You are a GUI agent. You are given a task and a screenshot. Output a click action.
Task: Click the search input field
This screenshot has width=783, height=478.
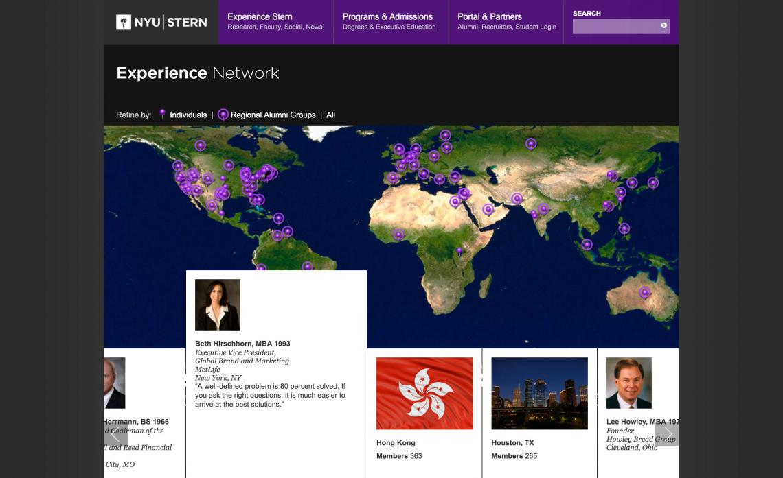point(616,26)
